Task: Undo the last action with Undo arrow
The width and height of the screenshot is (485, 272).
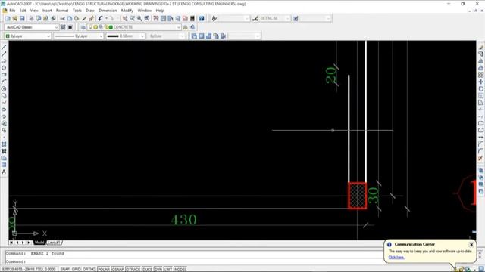Action: coord(100,18)
